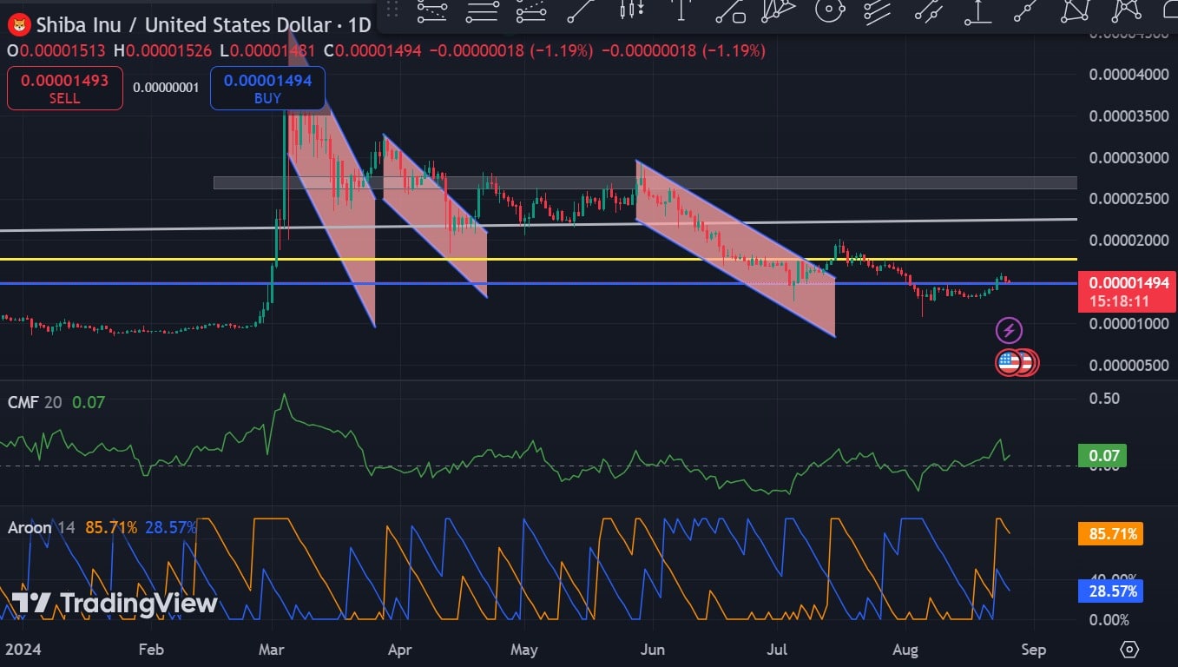This screenshot has height=667, width=1178.
Task: Click the high price H0.00001526
Action: 162,50
